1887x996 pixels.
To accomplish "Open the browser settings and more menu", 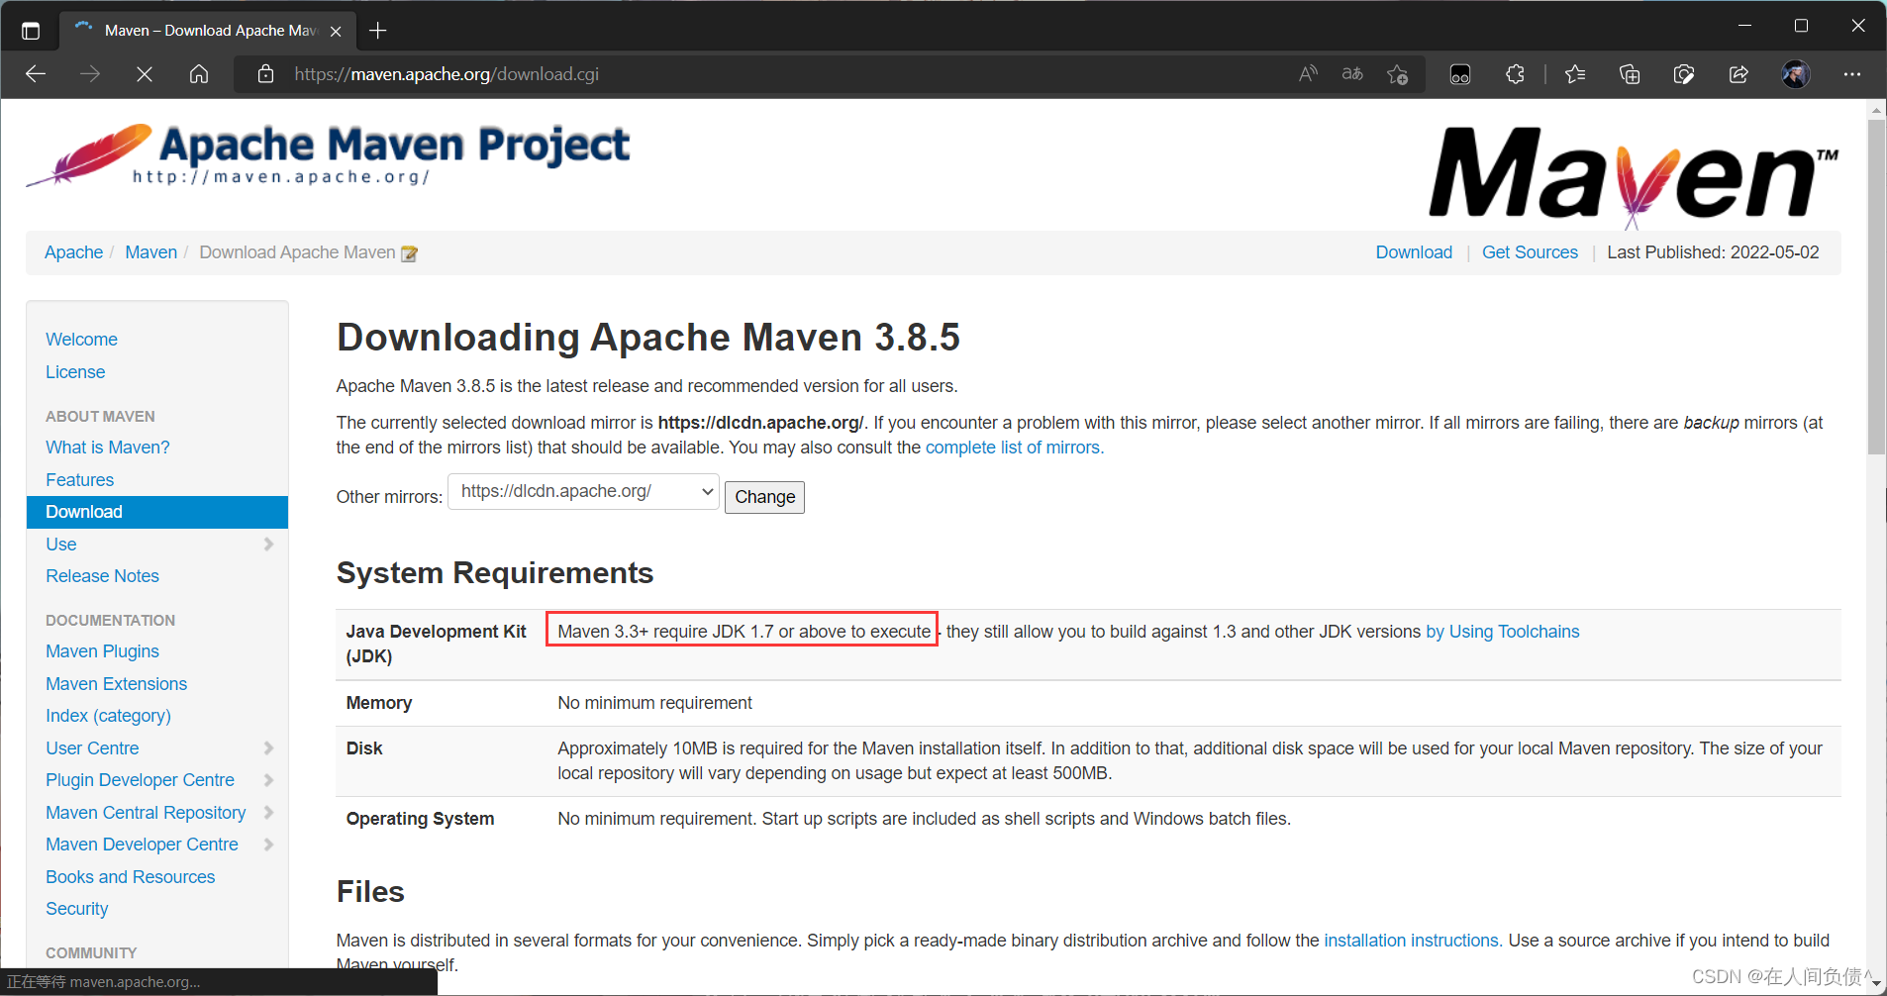I will 1852,74.
